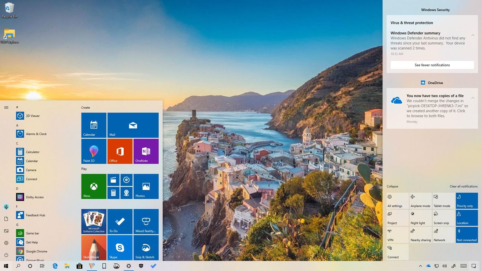Image resolution: width=482 pixels, height=271 pixels.
Task: Open the All settings quick action
Action: coord(398,201)
